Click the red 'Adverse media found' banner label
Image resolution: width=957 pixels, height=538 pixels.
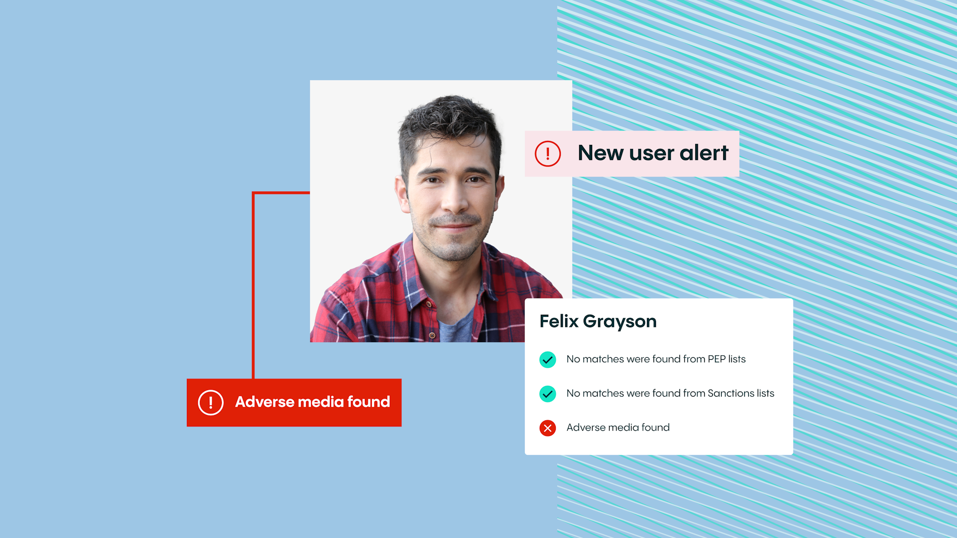[x=312, y=402]
